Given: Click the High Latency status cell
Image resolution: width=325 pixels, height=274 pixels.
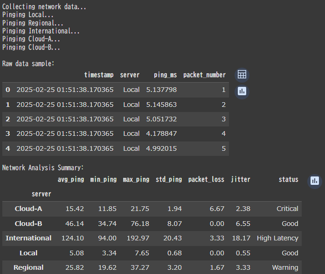Looking at the screenshot, I should [x=277, y=238].
